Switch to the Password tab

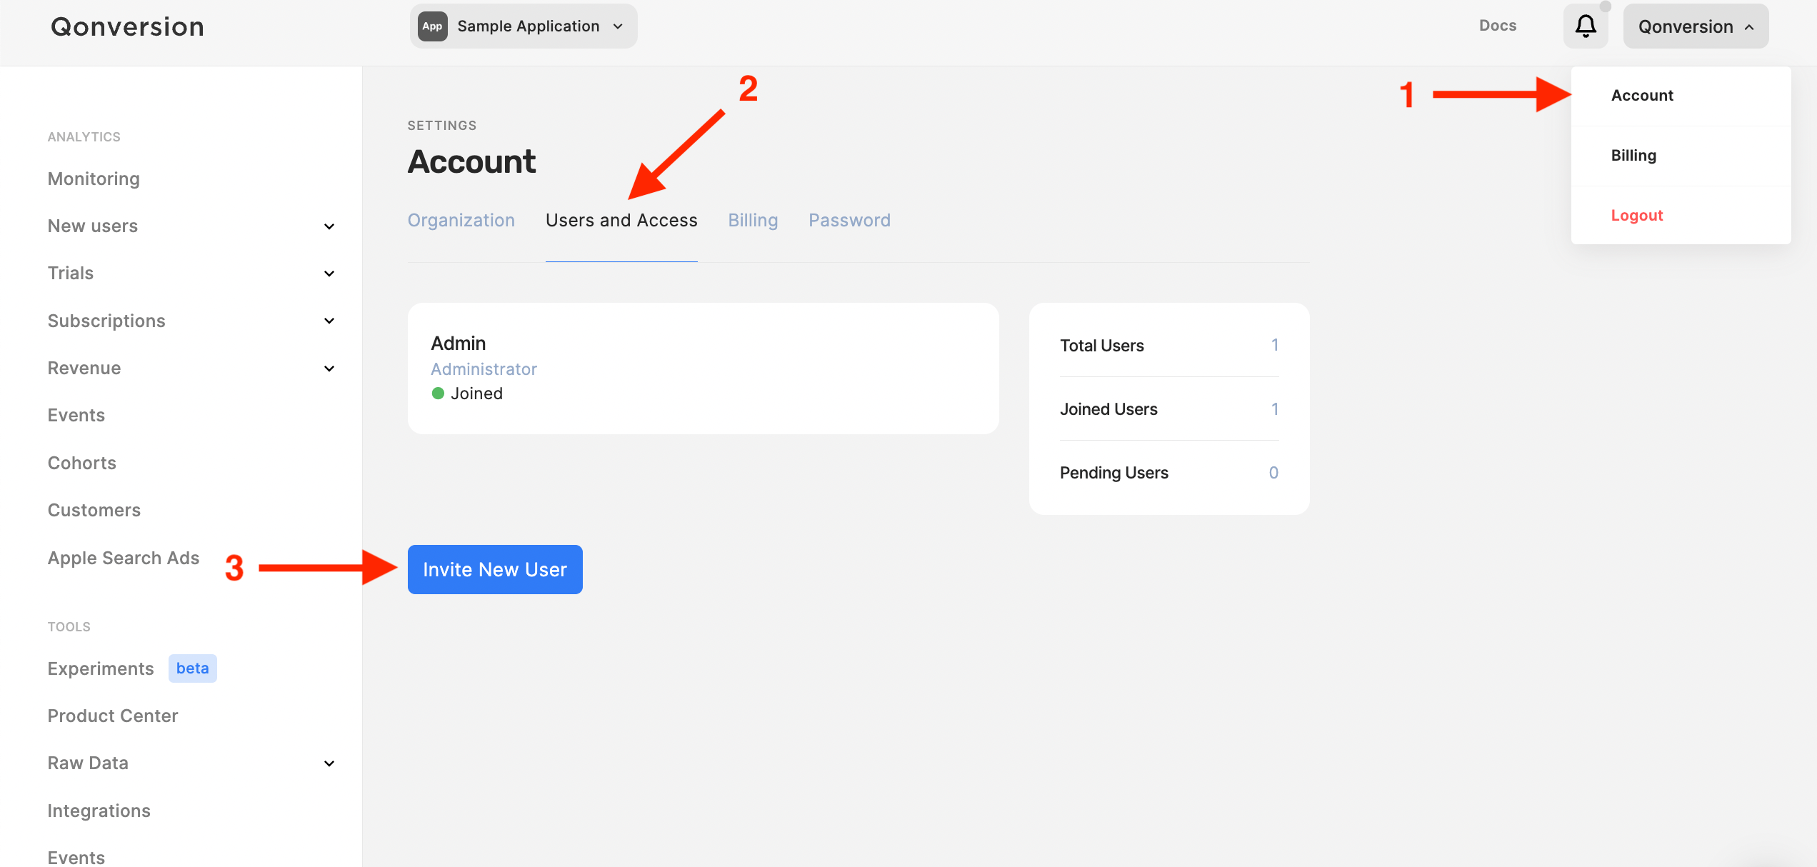(x=849, y=220)
